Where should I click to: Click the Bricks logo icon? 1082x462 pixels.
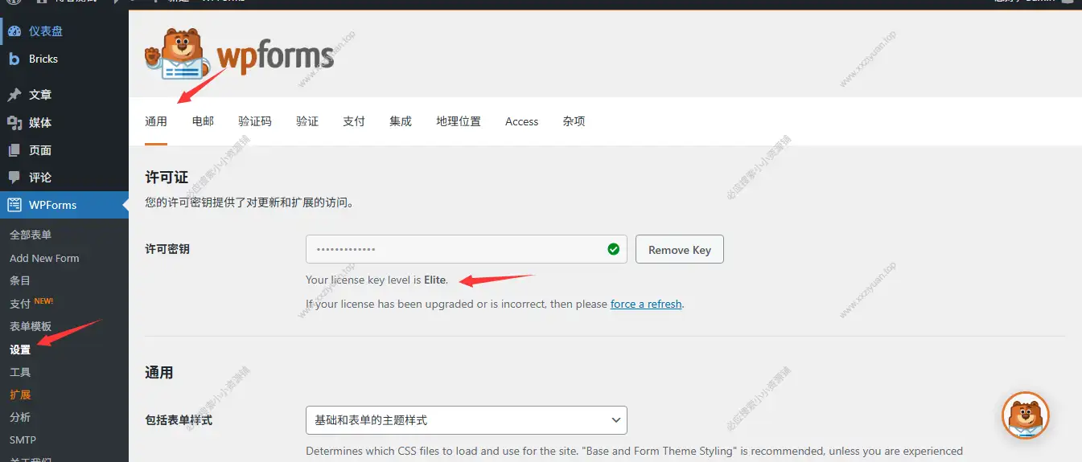pyautogui.click(x=14, y=59)
